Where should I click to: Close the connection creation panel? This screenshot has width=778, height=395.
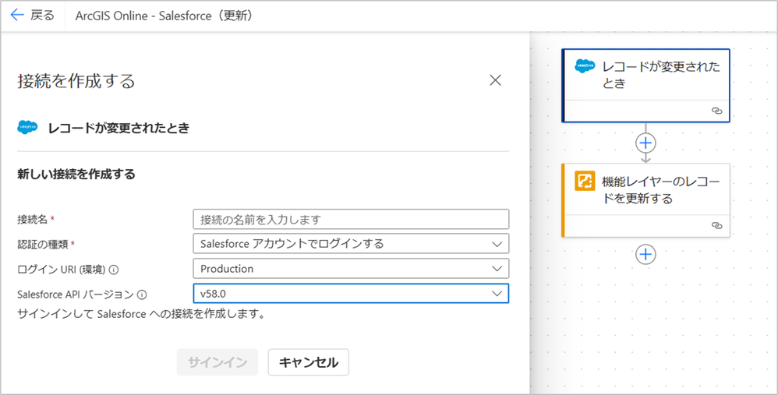tap(495, 80)
